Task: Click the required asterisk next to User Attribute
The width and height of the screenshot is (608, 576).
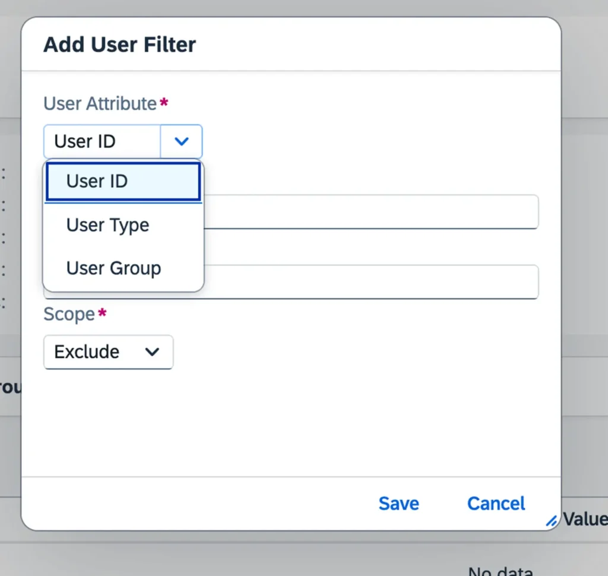Action: click(x=164, y=103)
